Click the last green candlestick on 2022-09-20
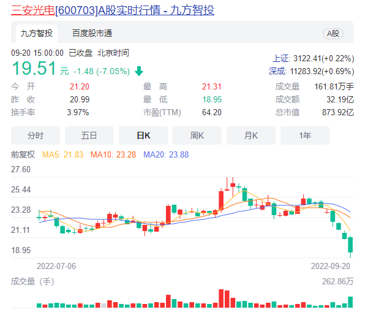This screenshot has height=315, width=368. click(x=350, y=245)
